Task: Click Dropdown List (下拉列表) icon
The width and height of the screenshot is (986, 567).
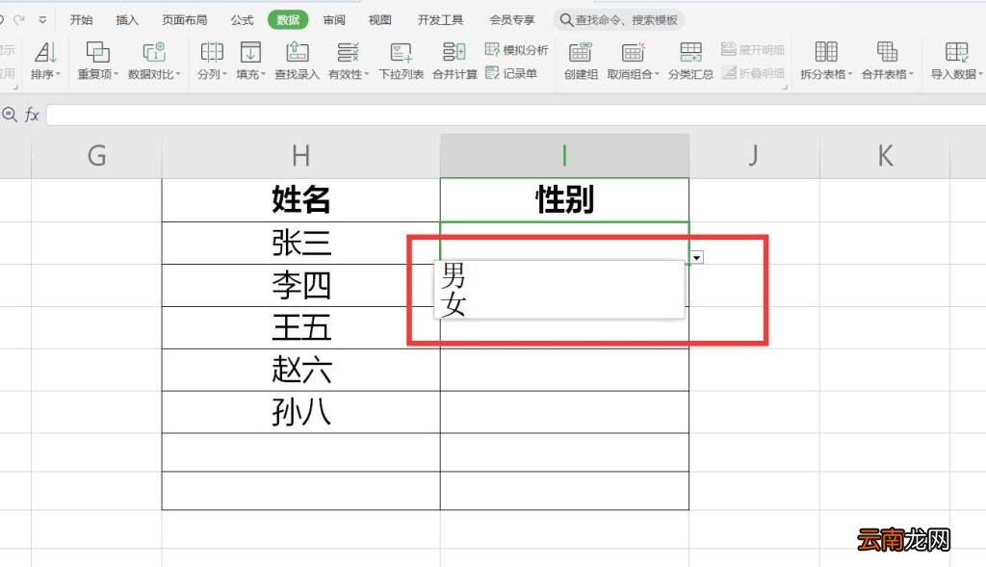Action: pyautogui.click(x=401, y=52)
